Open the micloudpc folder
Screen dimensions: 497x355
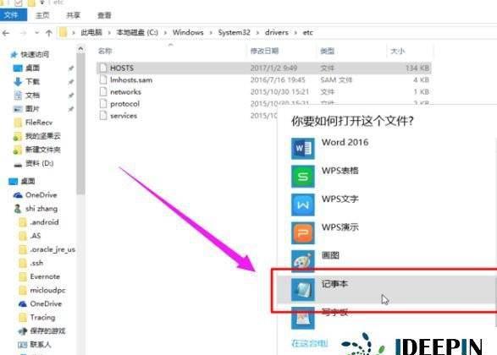point(48,290)
